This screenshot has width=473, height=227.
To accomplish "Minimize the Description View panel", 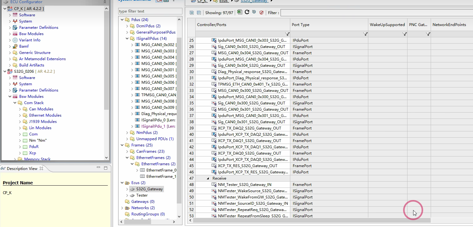I will (98, 168).
